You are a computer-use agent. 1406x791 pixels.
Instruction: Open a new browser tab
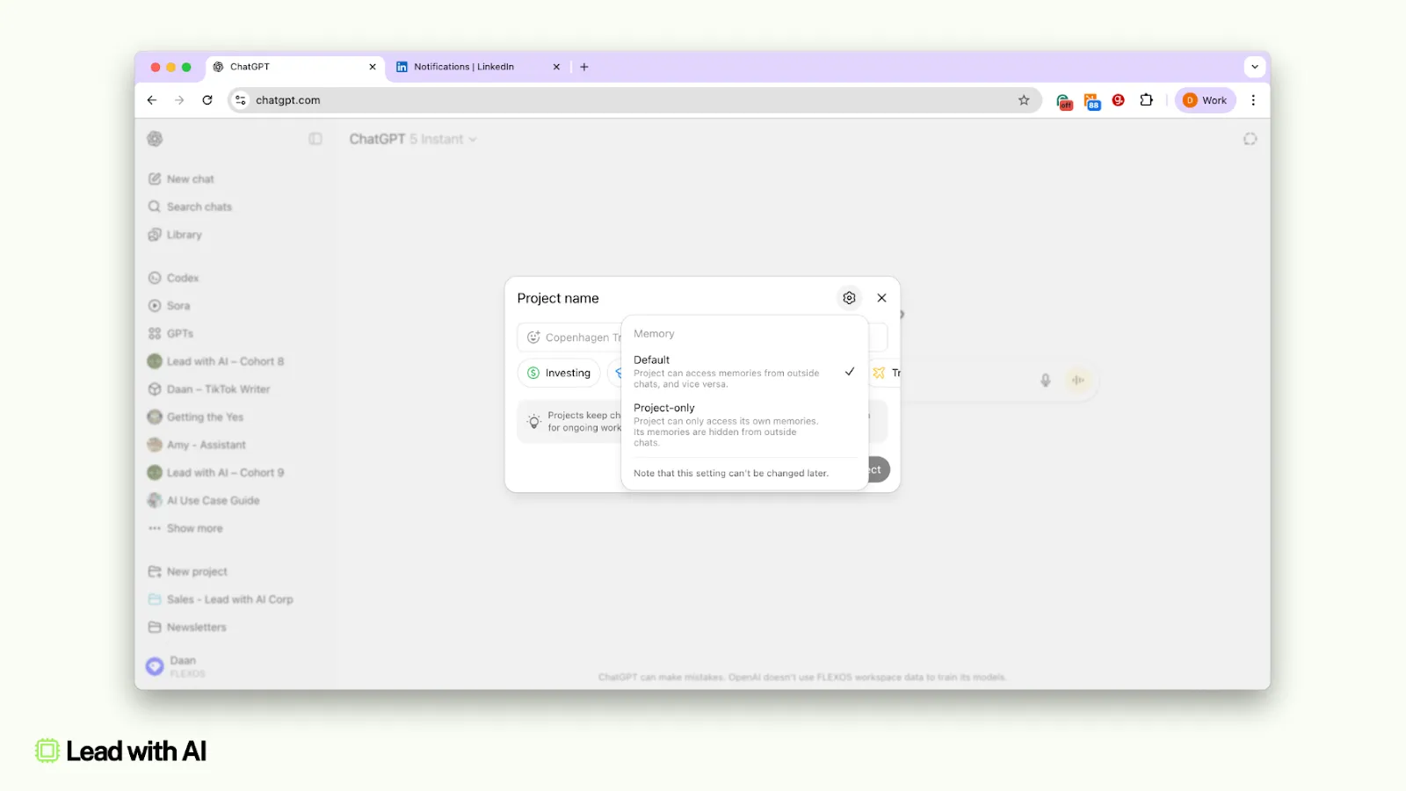coord(584,67)
